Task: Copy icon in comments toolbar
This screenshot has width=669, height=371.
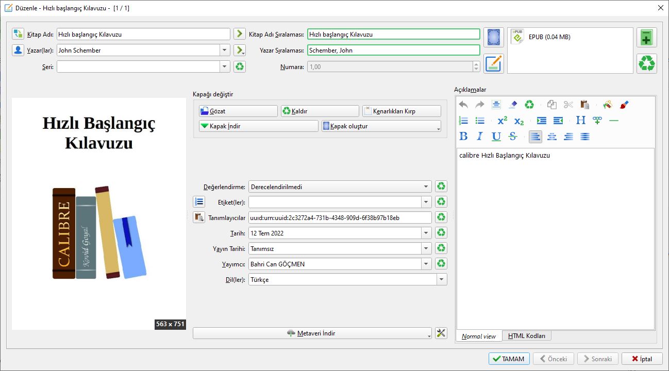Action: (551, 105)
